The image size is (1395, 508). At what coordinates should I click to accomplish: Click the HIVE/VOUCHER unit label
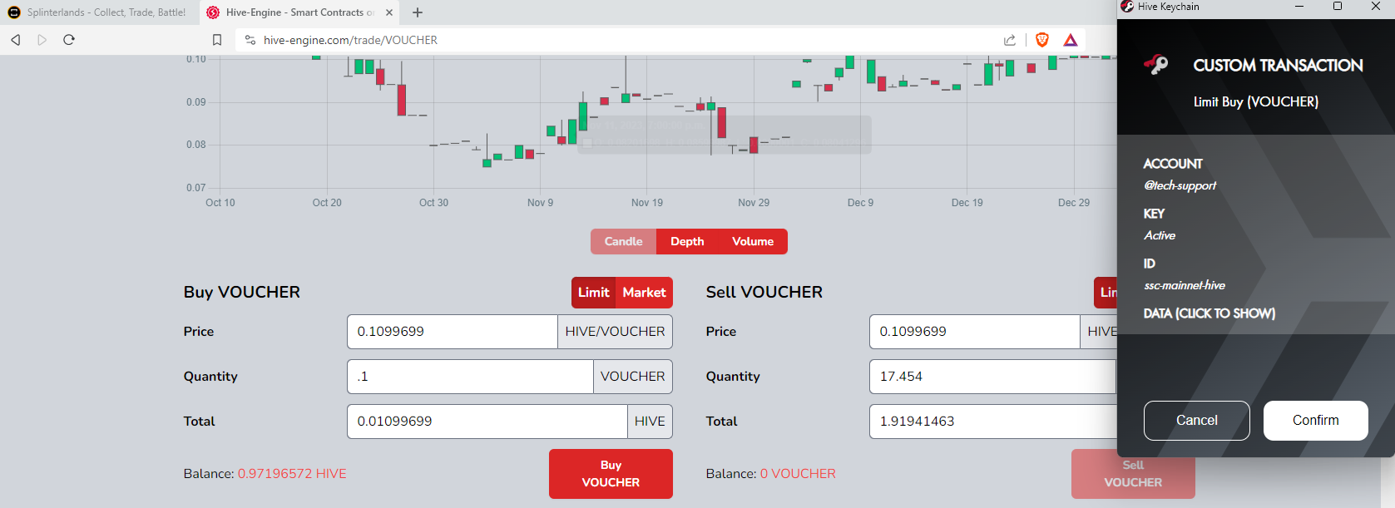pos(616,332)
